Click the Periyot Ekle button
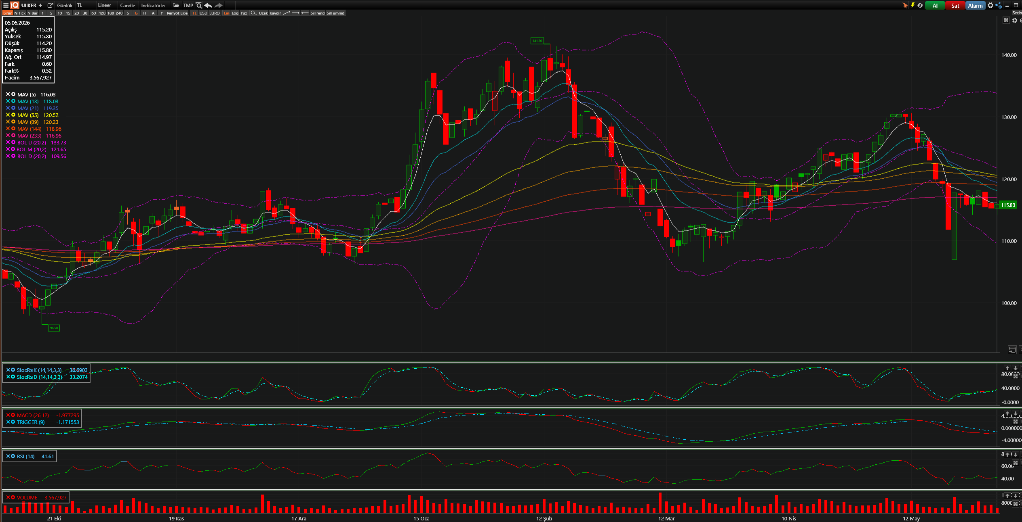Screen dimensions: 1022x522 177,13
